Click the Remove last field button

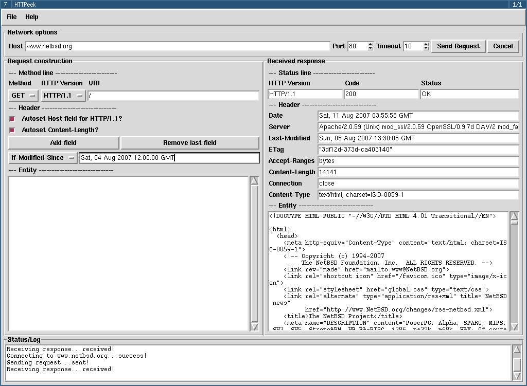click(190, 143)
